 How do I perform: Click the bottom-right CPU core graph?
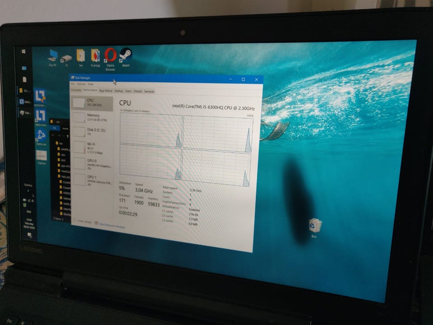pos(216,168)
